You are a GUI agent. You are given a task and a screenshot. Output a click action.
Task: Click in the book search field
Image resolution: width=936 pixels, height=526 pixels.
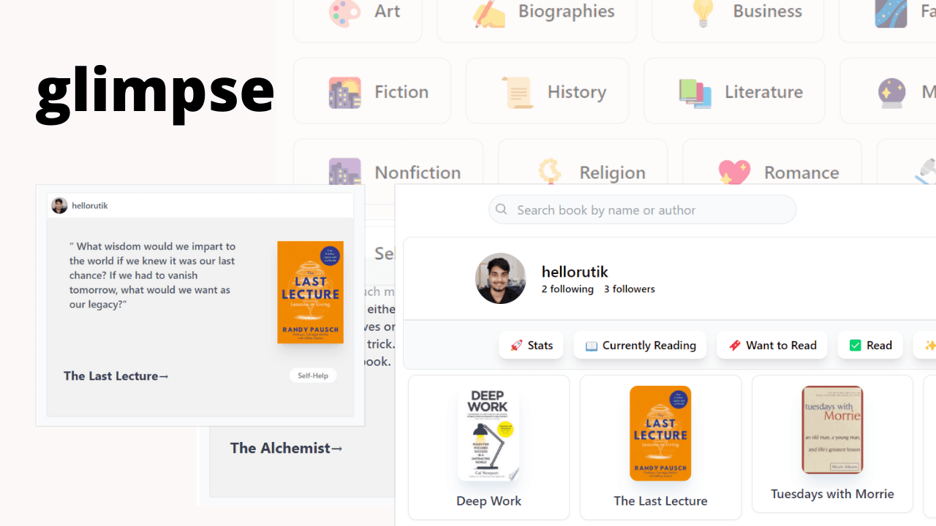coord(651,210)
